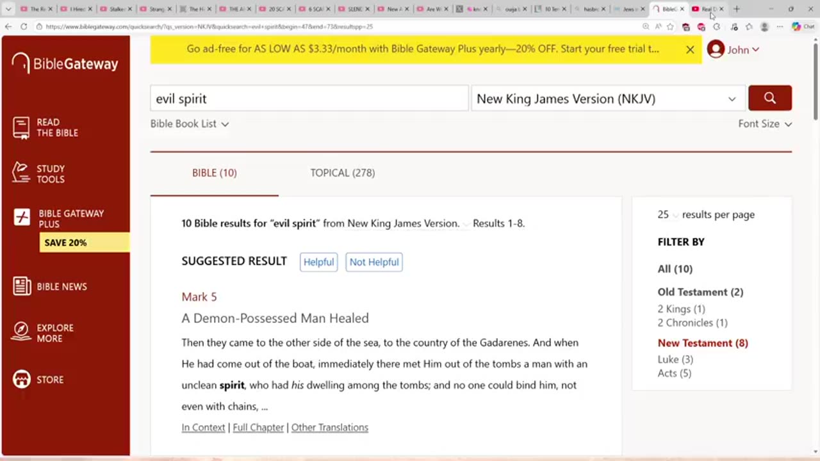820x461 pixels.
Task: Click the Bible Gateway Plus icon
Action: tap(22, 218)
